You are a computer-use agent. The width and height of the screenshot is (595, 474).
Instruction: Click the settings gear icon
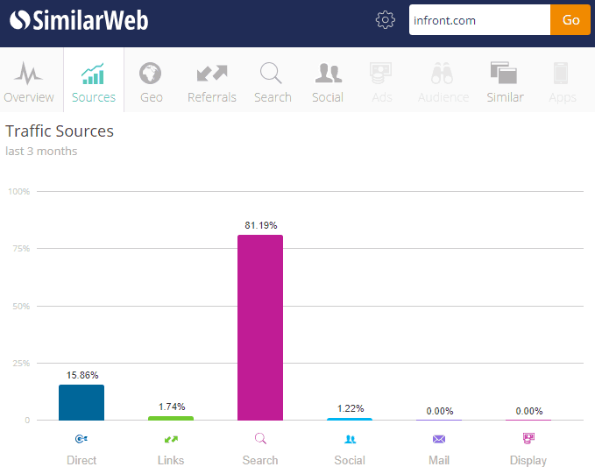click(x=386, y=20)
